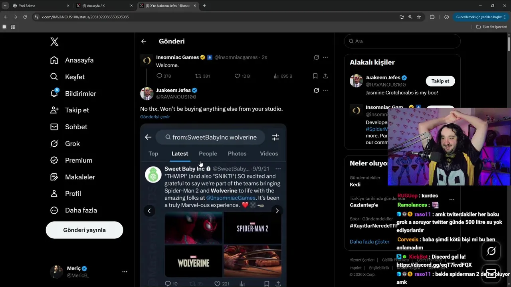
Task: Go back in browser history
Action: [6, 17]
